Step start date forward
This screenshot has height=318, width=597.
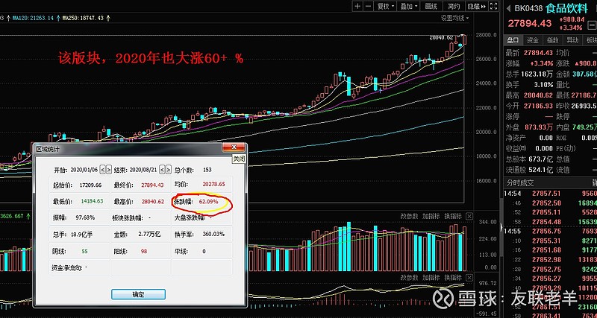click(109, 170)
